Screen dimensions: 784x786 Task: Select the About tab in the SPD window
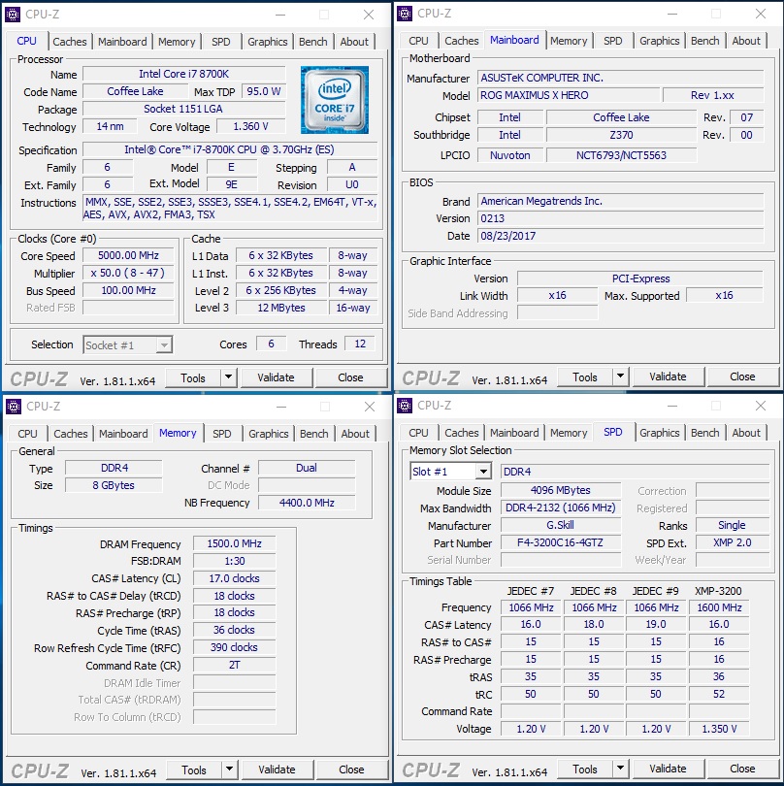point(746,433)
